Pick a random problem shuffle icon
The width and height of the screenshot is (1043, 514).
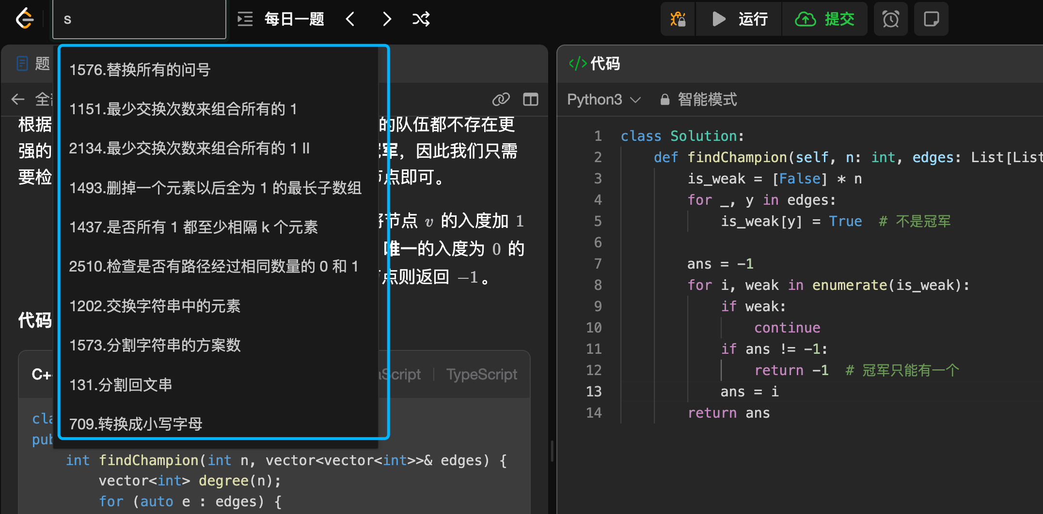(x=421, y=19)
